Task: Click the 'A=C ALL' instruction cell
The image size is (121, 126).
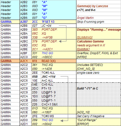Action: point(47,81)
